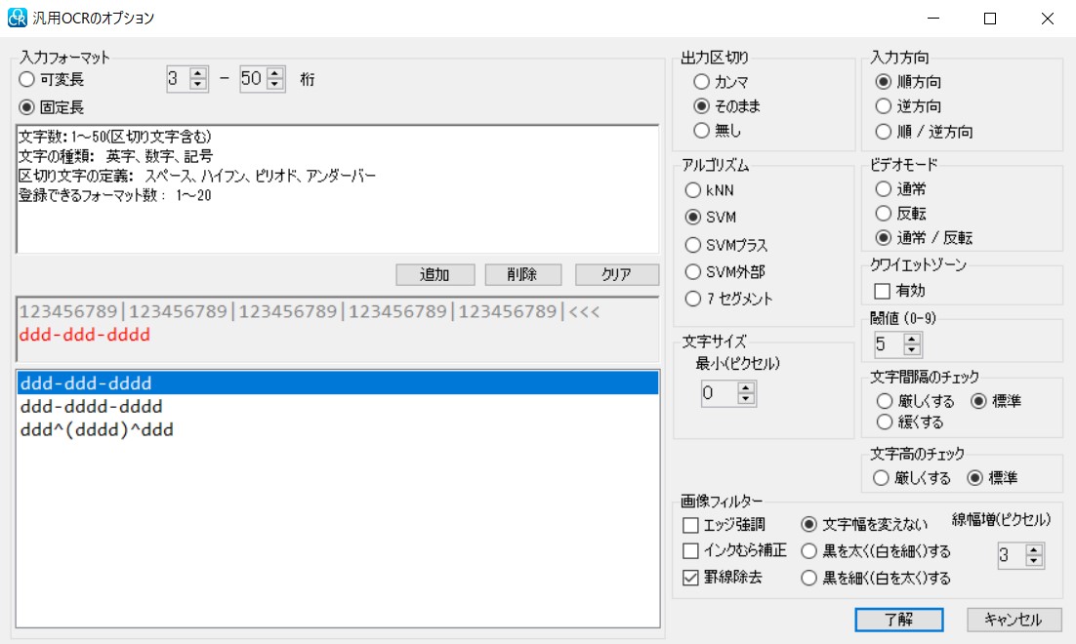
Task: Select the kNN algorithm option
Action: pos(693,190)
